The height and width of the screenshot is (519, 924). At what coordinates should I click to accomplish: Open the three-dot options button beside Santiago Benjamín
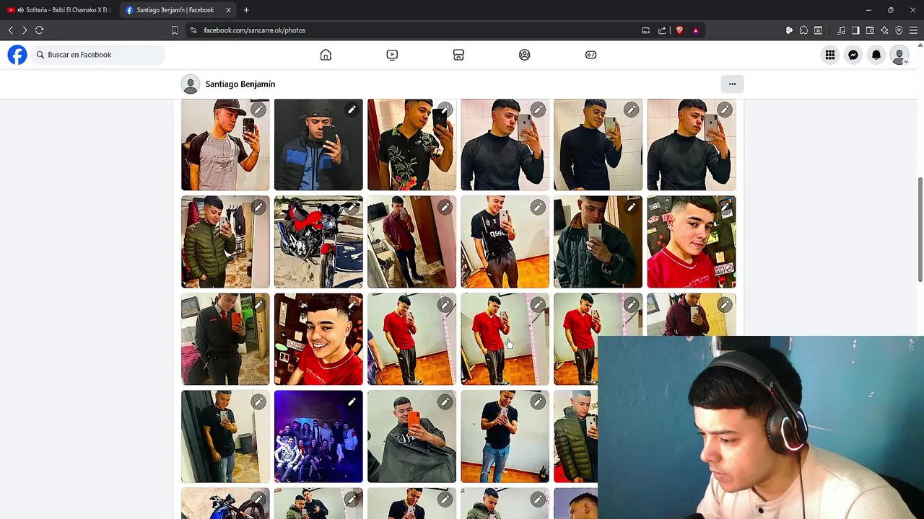(x=732, y=84)
